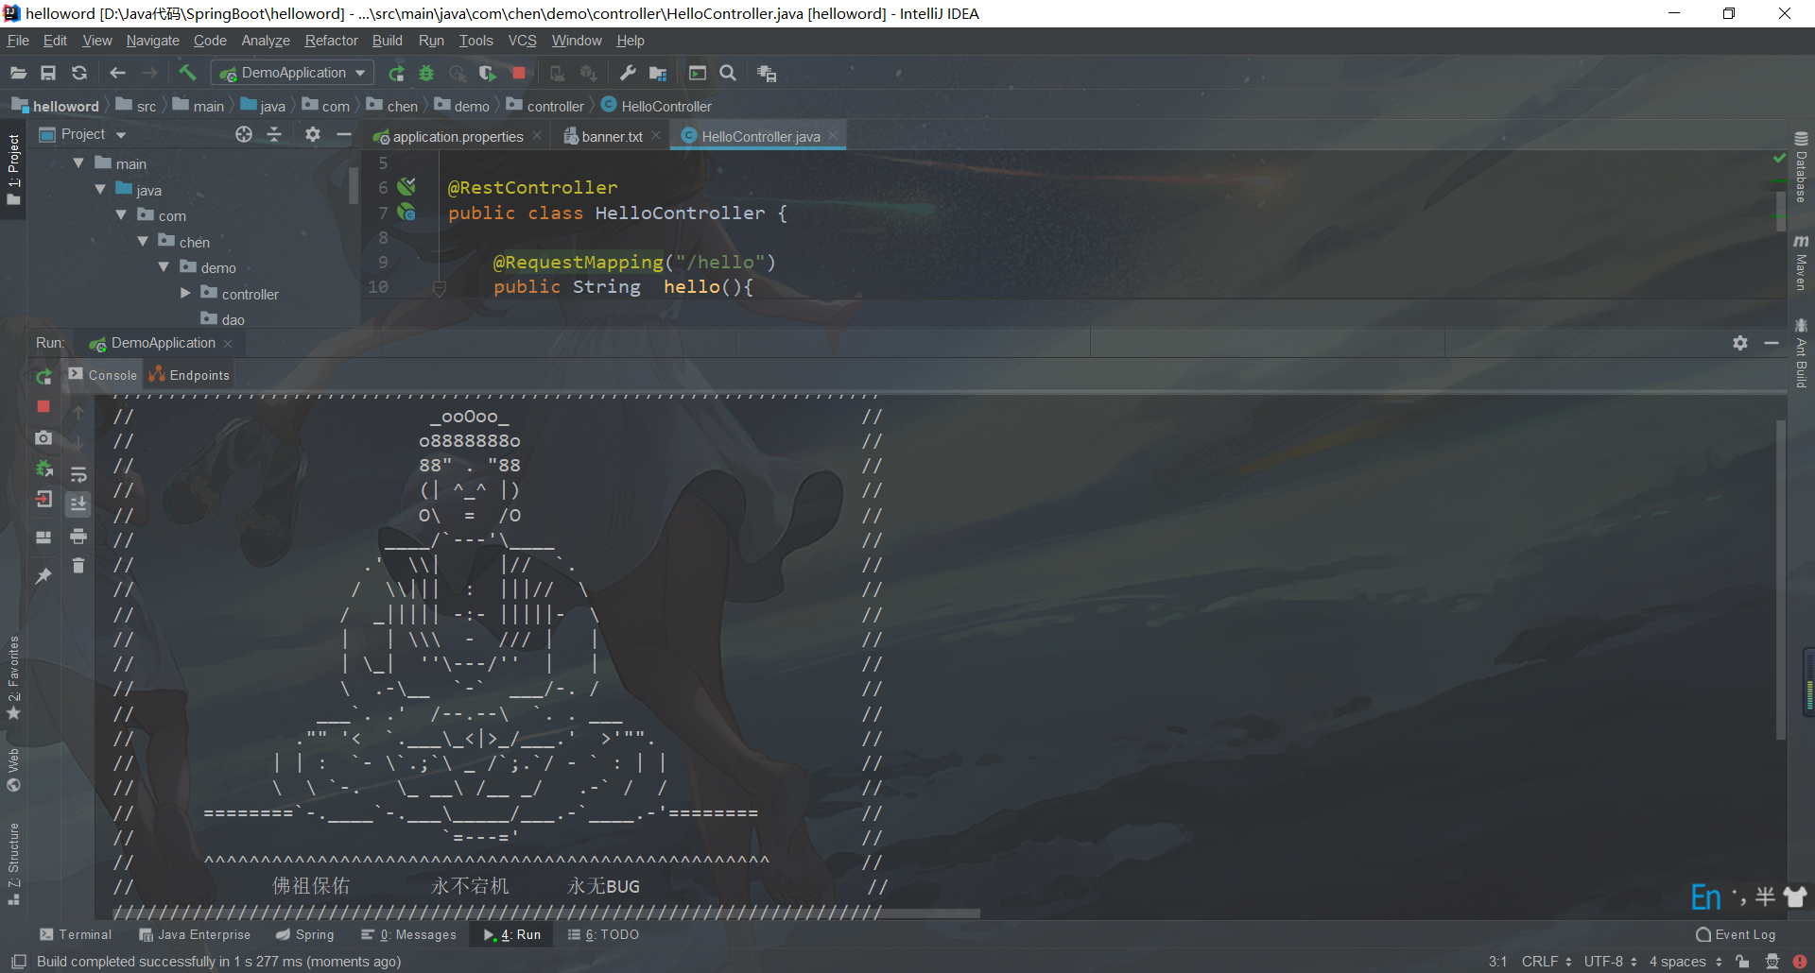
Task: Click the Build Project hammer icon
Action: click(187, 73)
